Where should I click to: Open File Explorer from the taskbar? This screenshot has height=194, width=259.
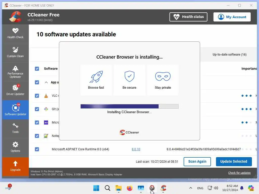[118, 188]
